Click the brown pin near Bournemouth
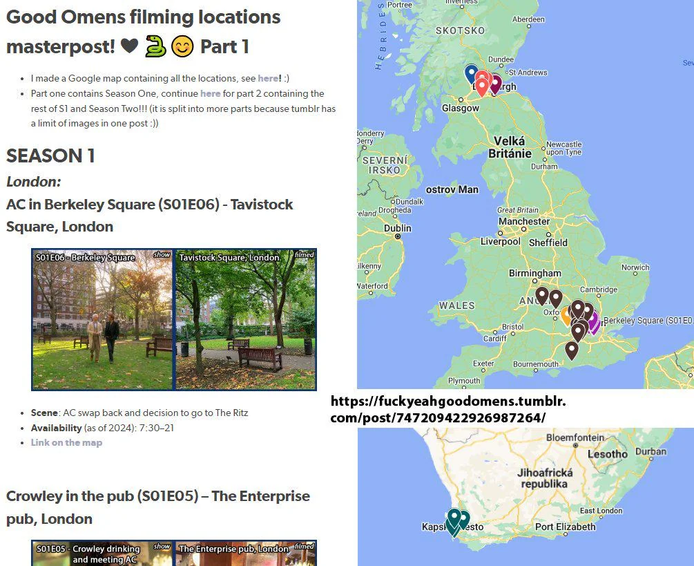 (x=572, y=350)
